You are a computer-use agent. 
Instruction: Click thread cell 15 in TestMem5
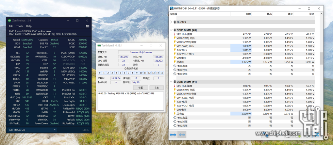click(162, 73)
